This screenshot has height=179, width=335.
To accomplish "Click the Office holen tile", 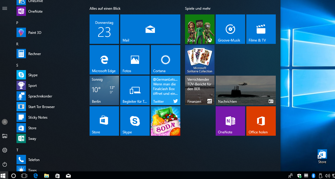I will pos(261,121).
